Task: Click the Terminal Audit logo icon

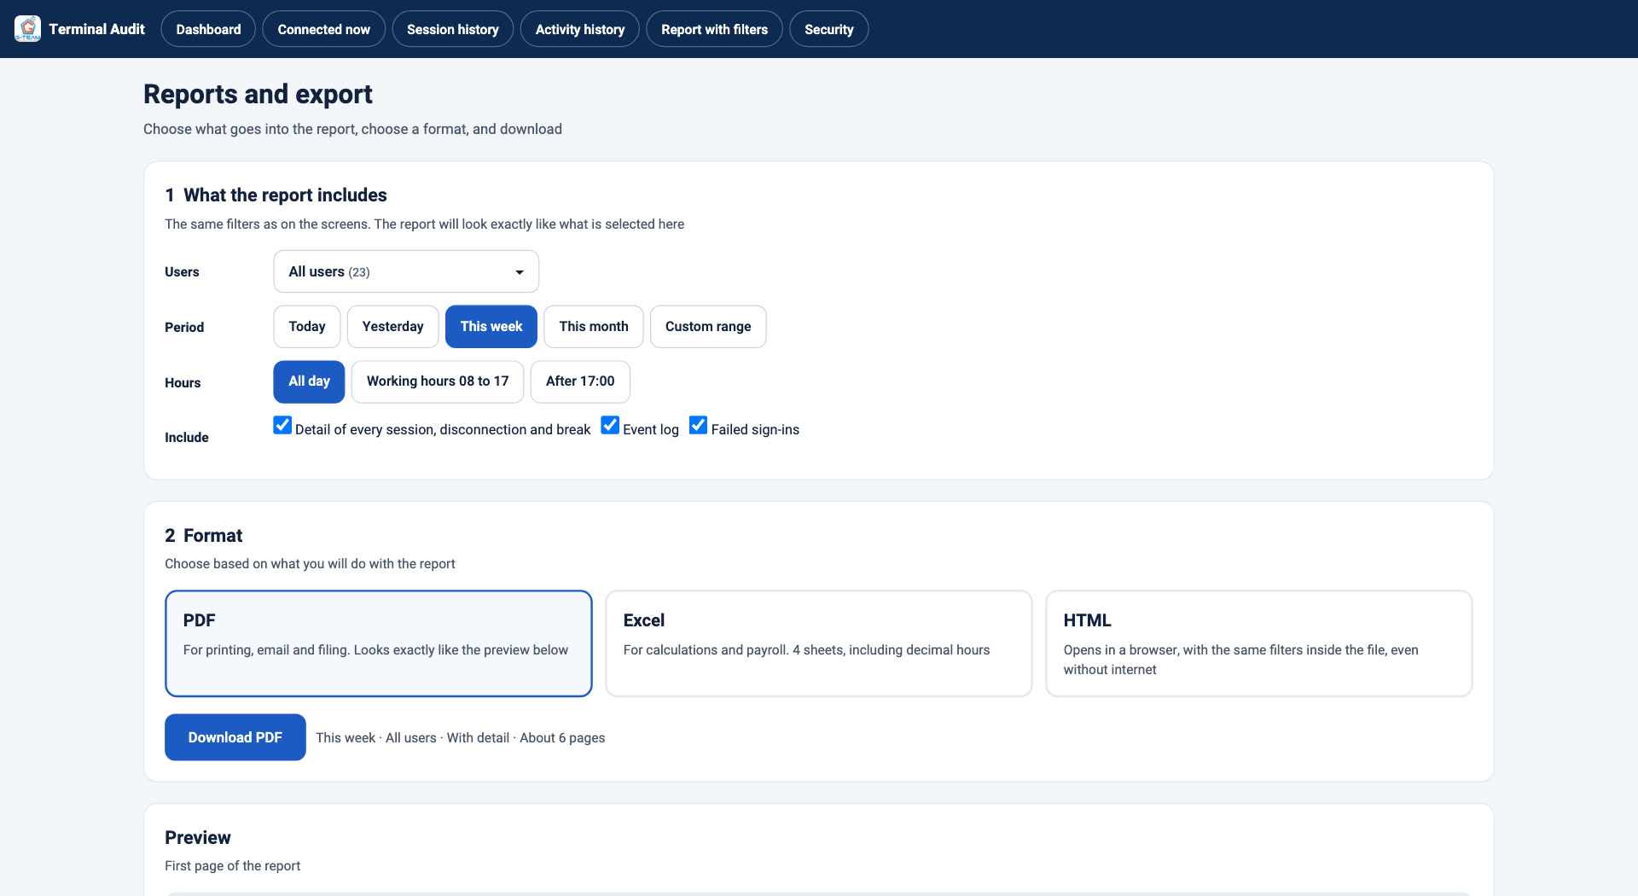Action: pyautogui.click(x=27, y=29)
